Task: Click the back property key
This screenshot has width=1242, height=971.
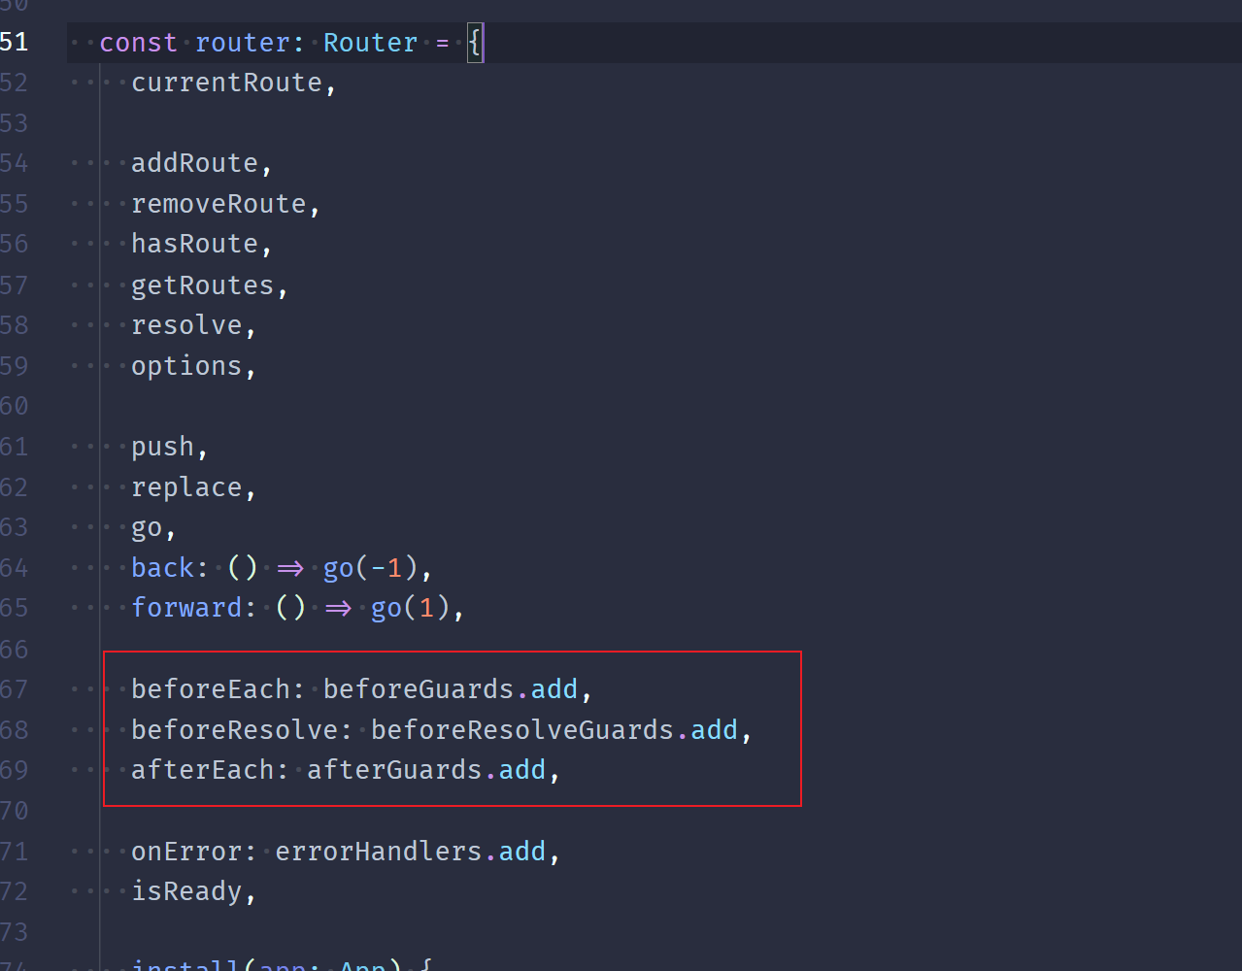Action: (x=162, y=568)
